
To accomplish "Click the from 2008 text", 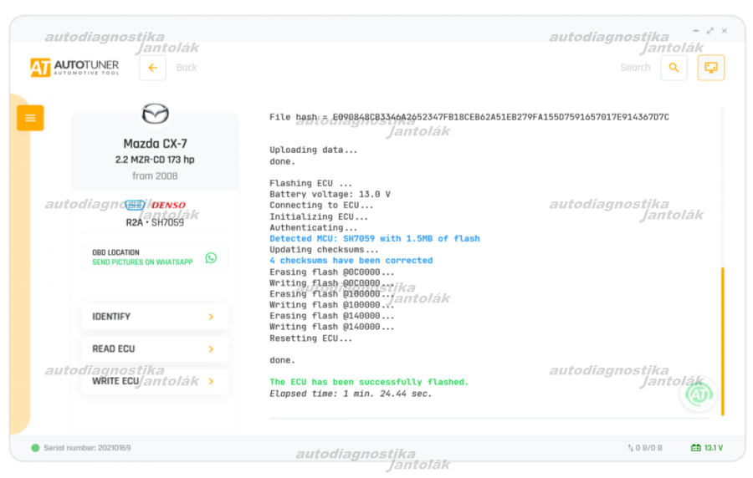I will [x=155, y=176].
